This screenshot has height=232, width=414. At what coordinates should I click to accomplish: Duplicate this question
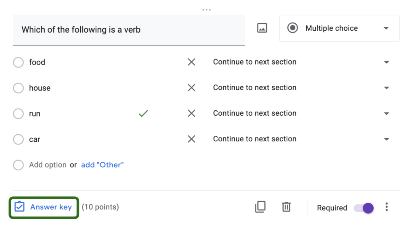tap(260, 207)
